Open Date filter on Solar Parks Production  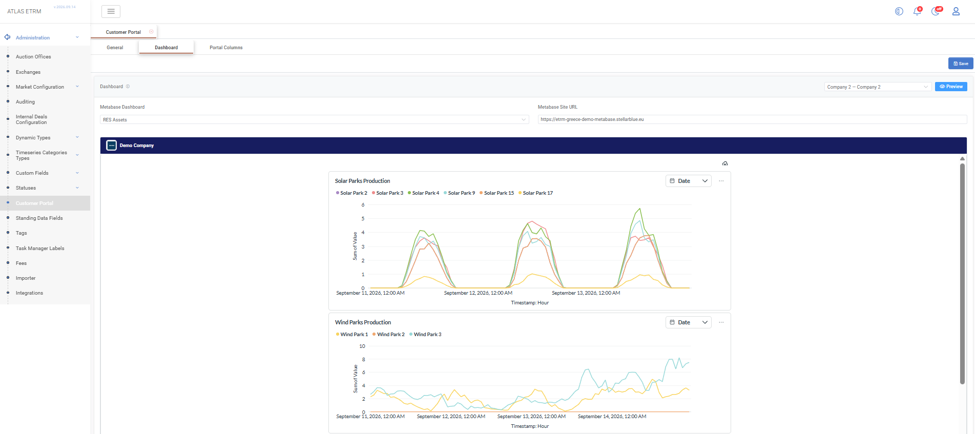[688, 181]
